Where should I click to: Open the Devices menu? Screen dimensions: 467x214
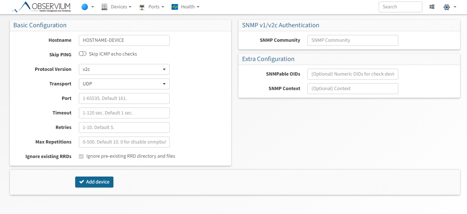click(x=121, y=7)
